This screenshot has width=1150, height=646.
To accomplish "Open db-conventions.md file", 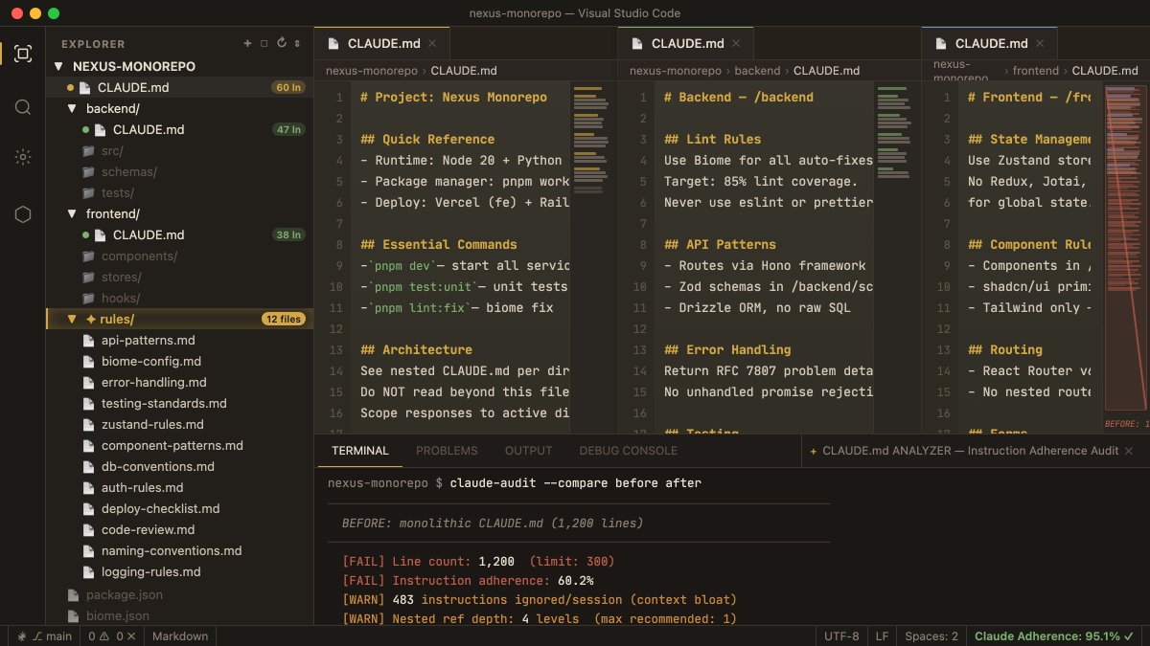I will pos(179,467).
